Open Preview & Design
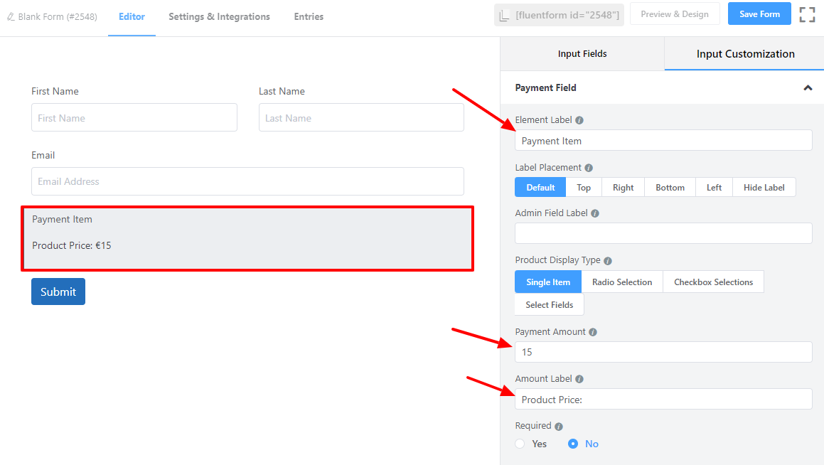Image resolution: width=824 pixels, height=465 pixels. [674, 13]
